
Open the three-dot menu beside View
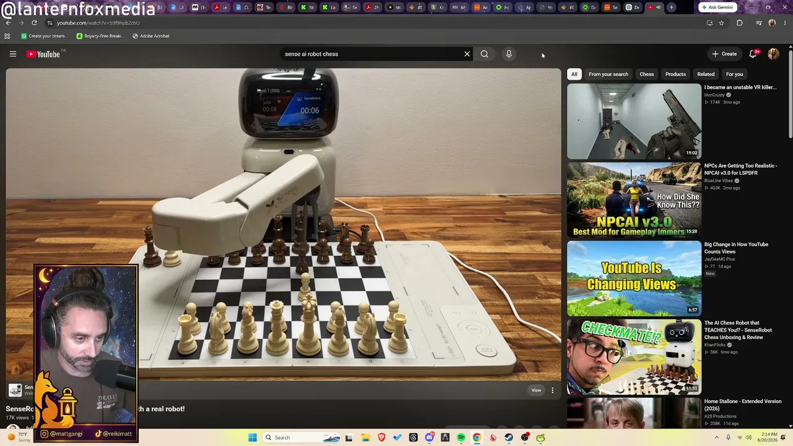(553, 390)
